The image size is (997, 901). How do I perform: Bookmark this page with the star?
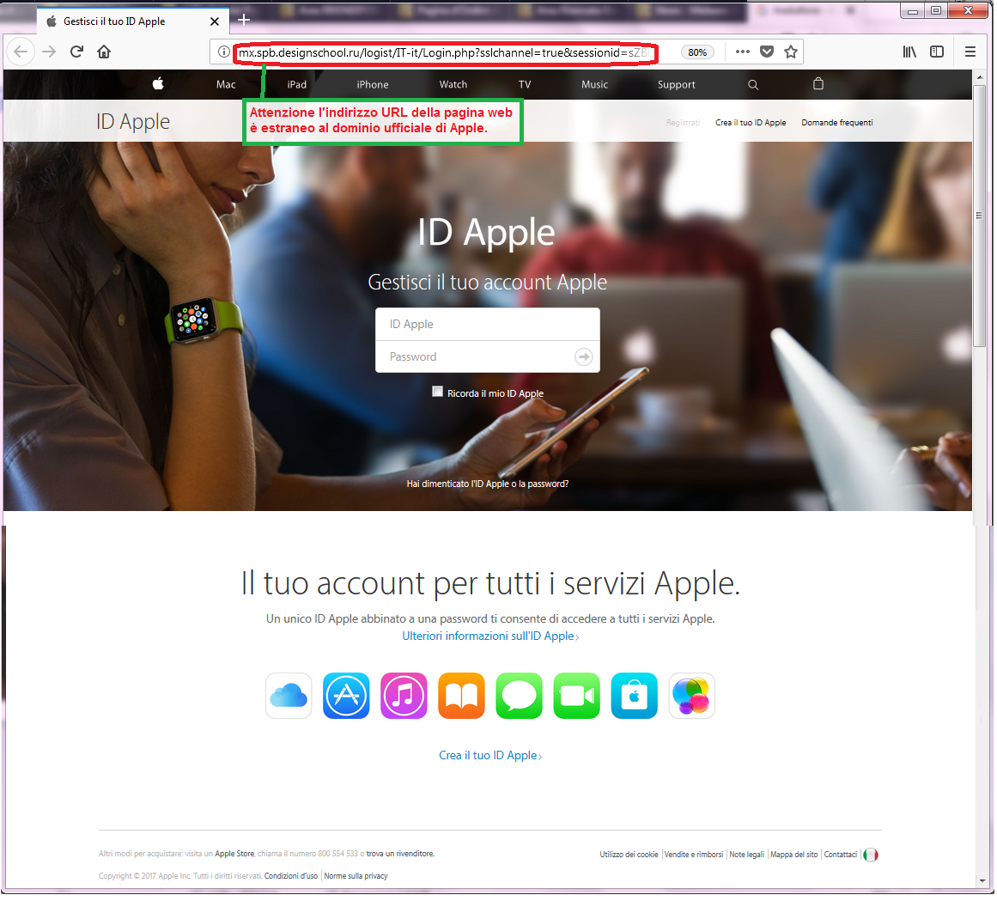tap(792, 52)
